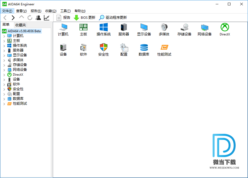The image size is (248, 178).
Task: Click the back arrow in toolbar
Action: click(5, 18)
